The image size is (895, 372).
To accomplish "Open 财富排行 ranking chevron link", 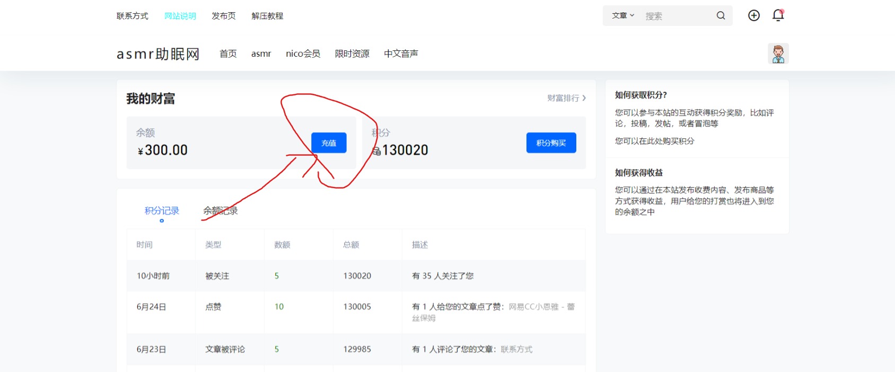I will tap(566, 98).
